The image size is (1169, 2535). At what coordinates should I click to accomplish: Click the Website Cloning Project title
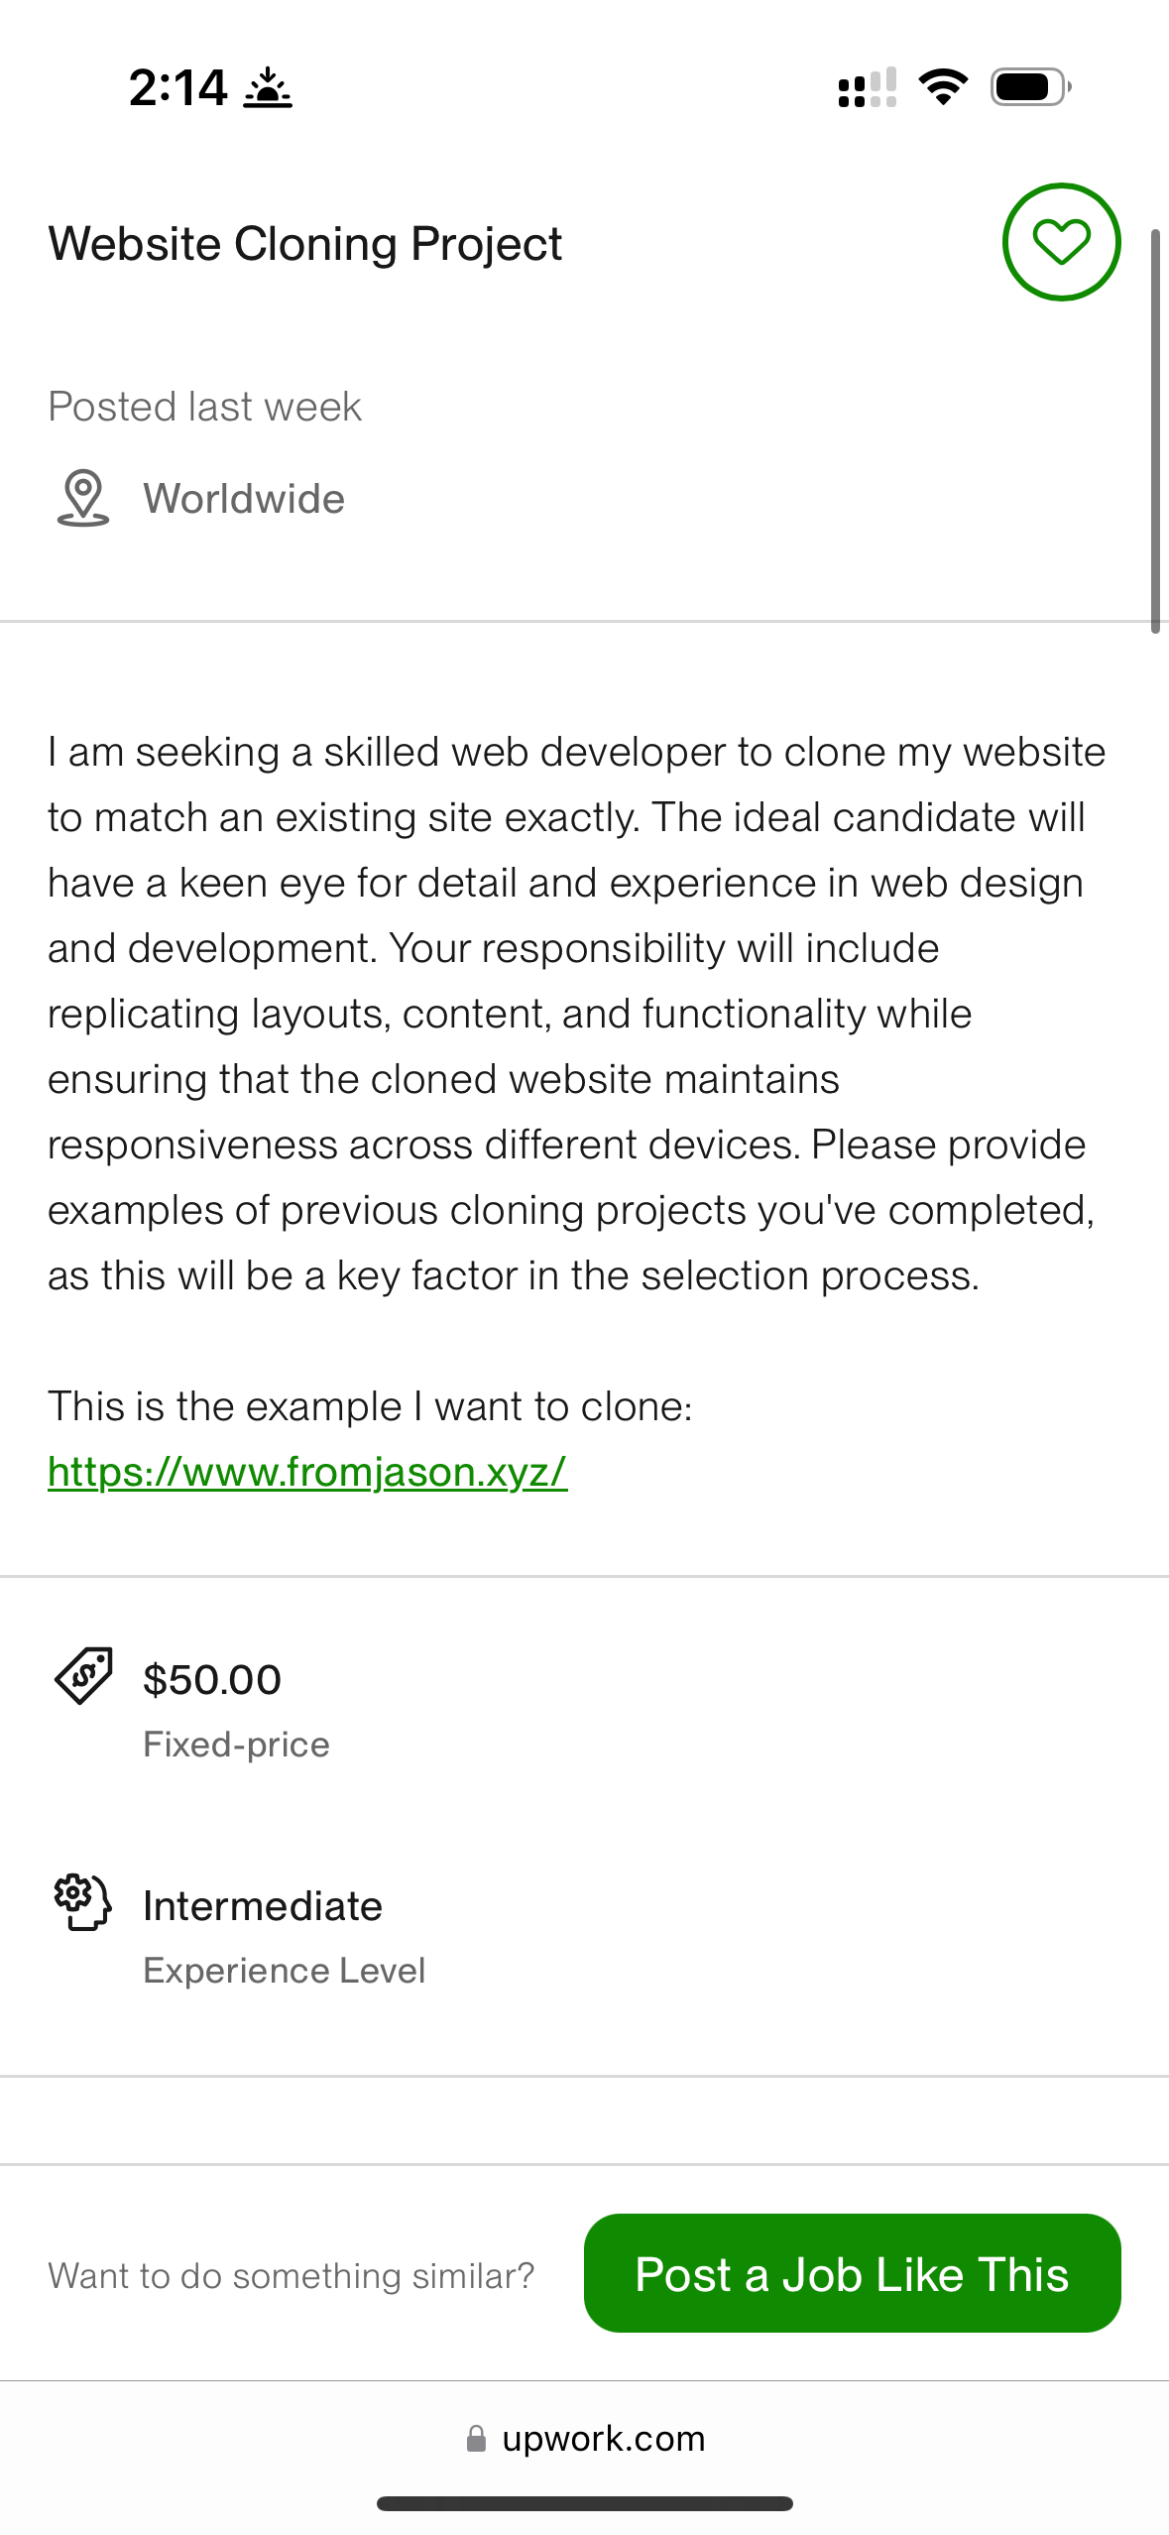pyautogui.click(x=305, y=244)
